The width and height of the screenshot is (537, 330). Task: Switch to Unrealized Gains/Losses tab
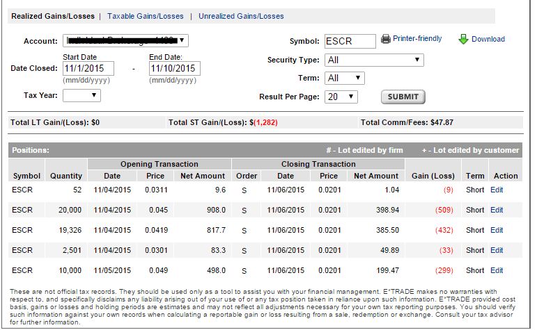(241, 16)
